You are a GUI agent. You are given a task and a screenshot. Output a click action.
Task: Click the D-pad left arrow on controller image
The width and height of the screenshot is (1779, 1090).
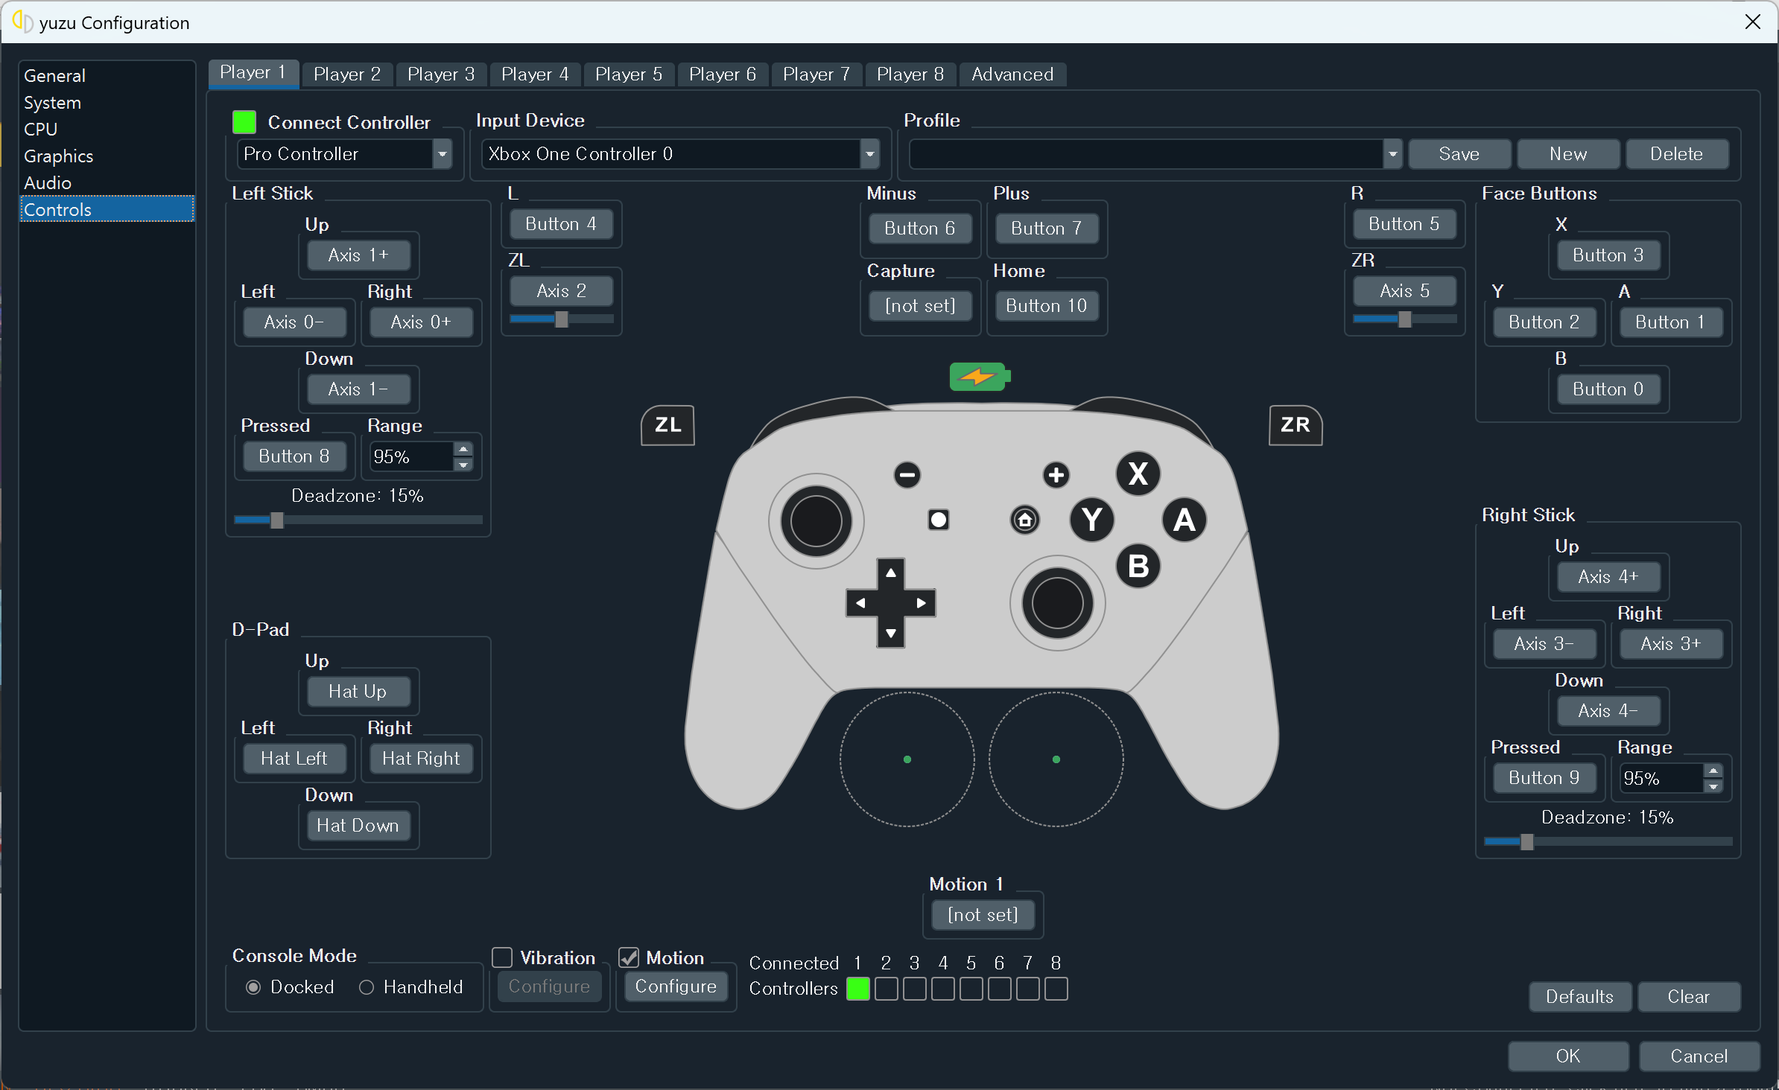pyautogui.click(x=860, y=603)
